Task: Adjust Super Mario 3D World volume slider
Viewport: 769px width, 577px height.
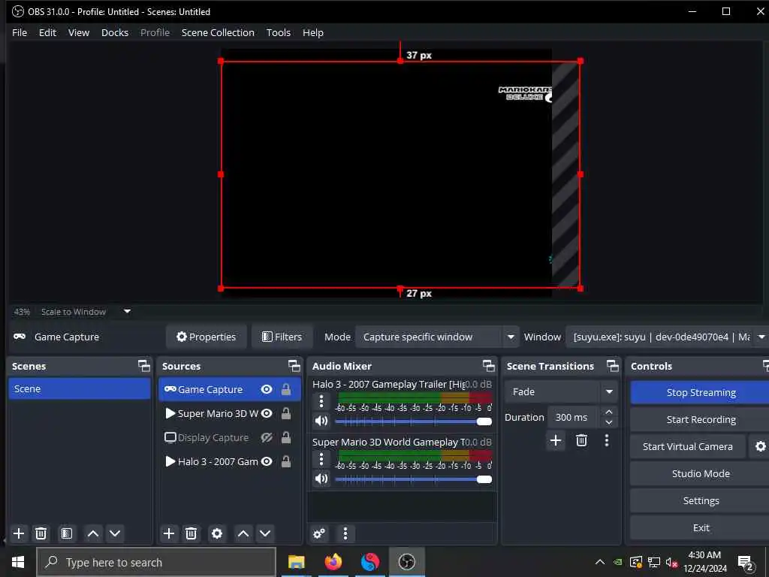Action: 413,479
